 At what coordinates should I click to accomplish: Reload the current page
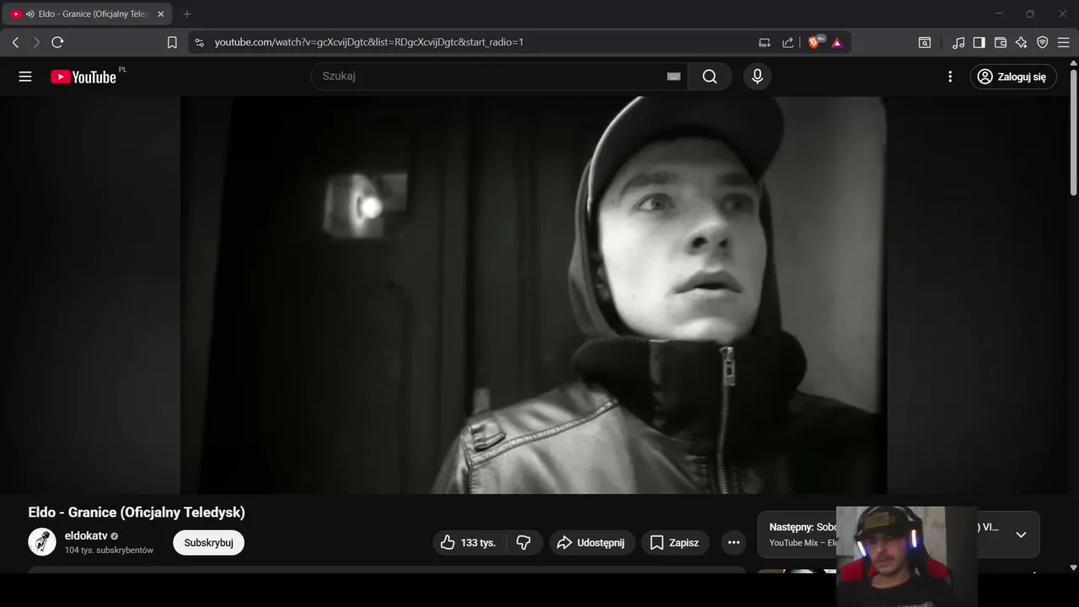click(x=57, y=42)
